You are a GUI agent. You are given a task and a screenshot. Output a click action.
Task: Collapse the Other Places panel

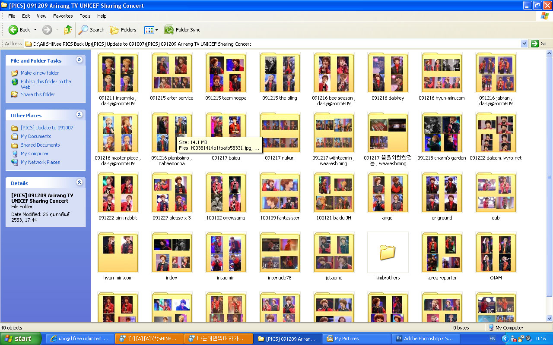(x=79, y=115)
